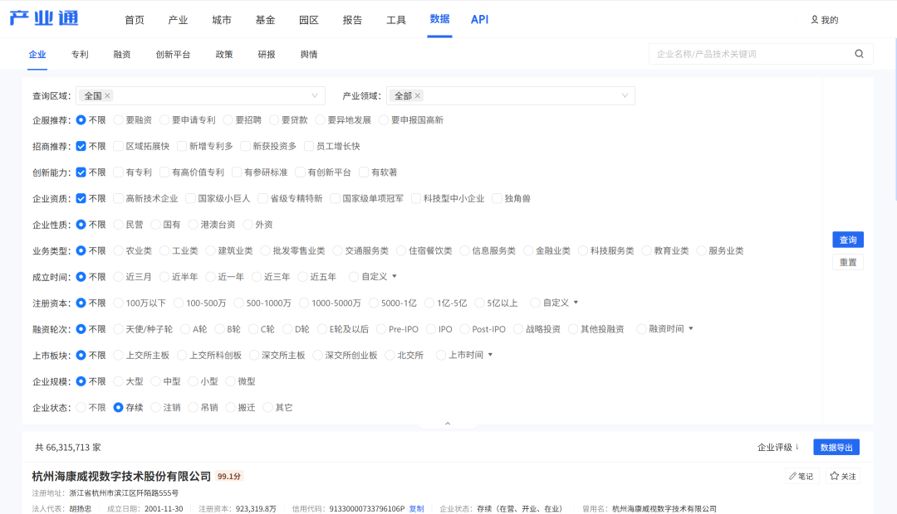The width and height of the screenshot is (897, 514).
Task: Expand the 查询区域 dropdown
Action: click(x=315, y=96)
